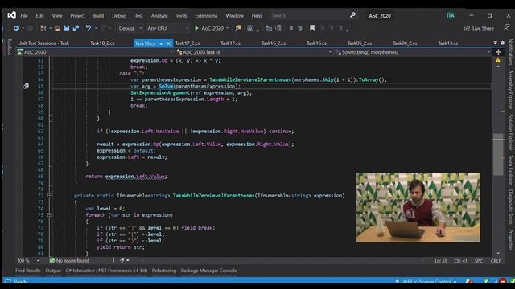Open the tab settings gear icon
This screenshot has width=515, height=289.
click(502, 43)
